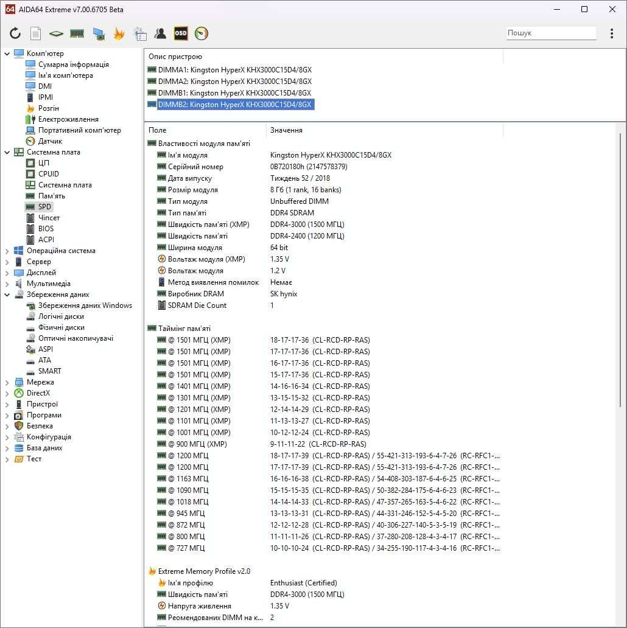Select the Виробник DRAM row
Viewport: 627px width, 628px height.
pos(324,294)
